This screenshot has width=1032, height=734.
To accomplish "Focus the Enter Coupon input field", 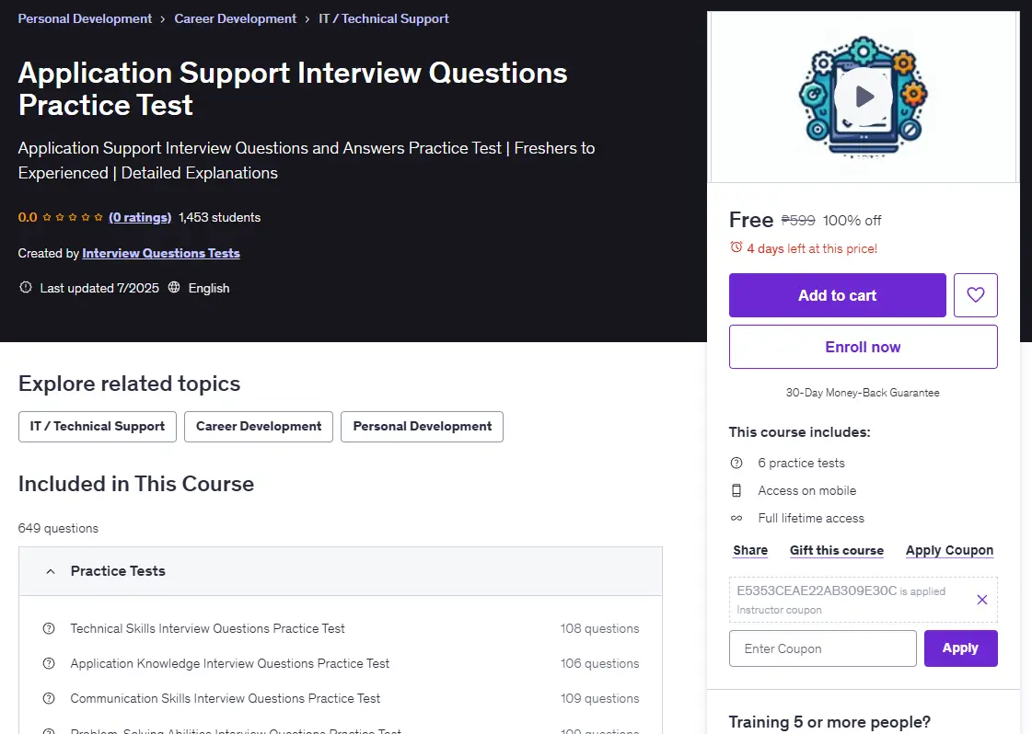I will (x=823, y=648).
